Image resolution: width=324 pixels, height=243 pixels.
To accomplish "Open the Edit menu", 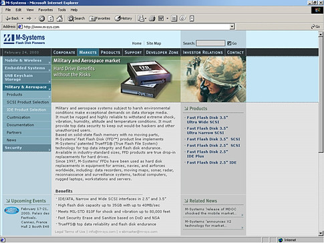I will point(19,10).
